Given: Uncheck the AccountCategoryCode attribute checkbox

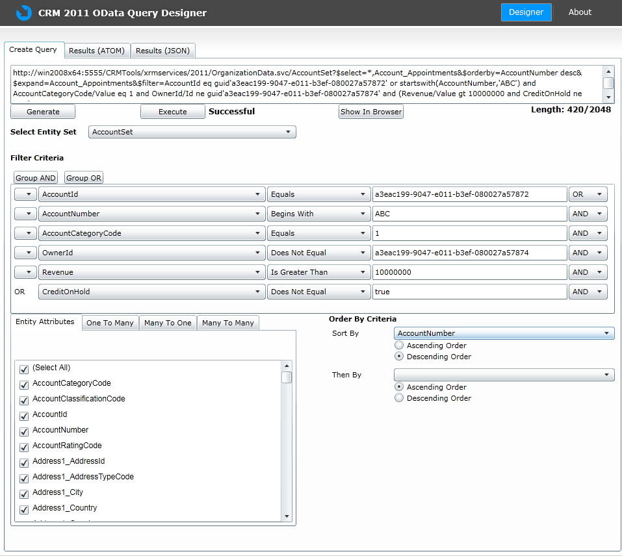Looking at the screenshot, I should pos(25,385).
